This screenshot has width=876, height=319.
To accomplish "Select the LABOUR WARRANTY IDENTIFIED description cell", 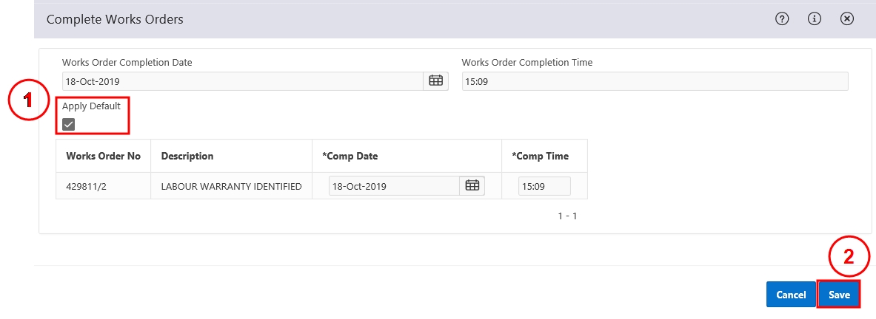I will [231, 186].
